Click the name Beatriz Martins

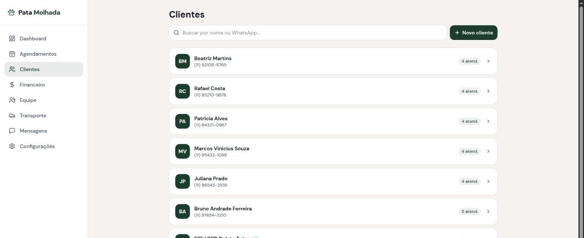point(213,58)
